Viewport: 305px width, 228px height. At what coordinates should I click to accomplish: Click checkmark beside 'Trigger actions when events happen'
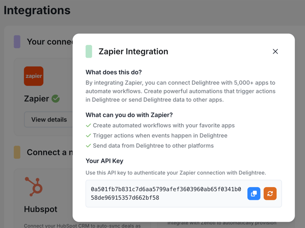[88, 136]
